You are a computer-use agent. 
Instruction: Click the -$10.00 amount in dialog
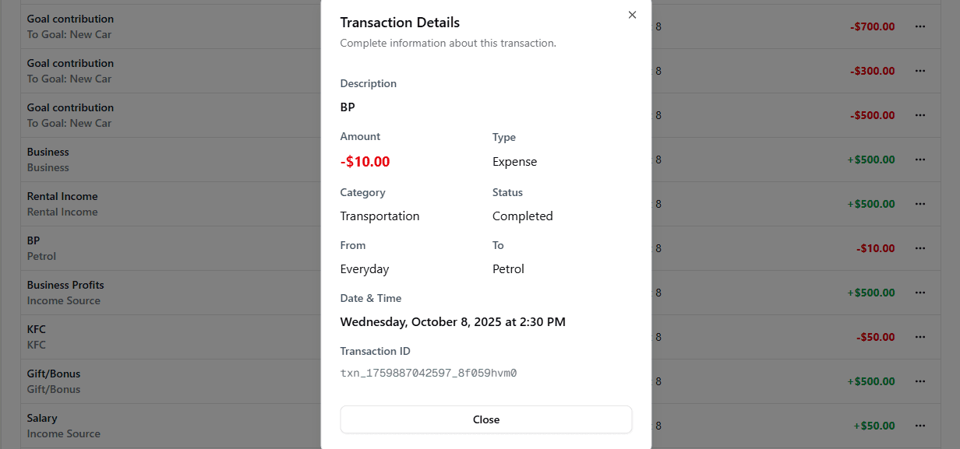pyautogui.click(x=365, y=162)
